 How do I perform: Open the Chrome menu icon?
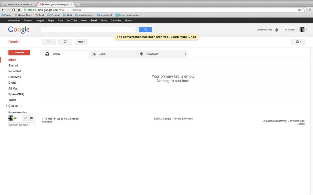(x=310, y=10)
